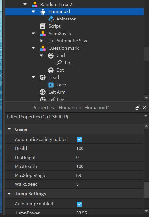Image resolution: width=149 pixels, height=217 pixels.
Task: Select the Face decal item
Action: [61, 85]
